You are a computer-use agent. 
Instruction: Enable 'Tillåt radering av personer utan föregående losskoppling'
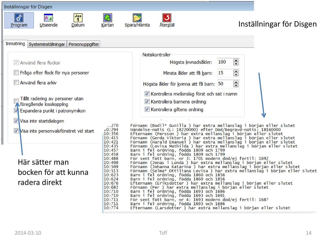click(16, 101)
